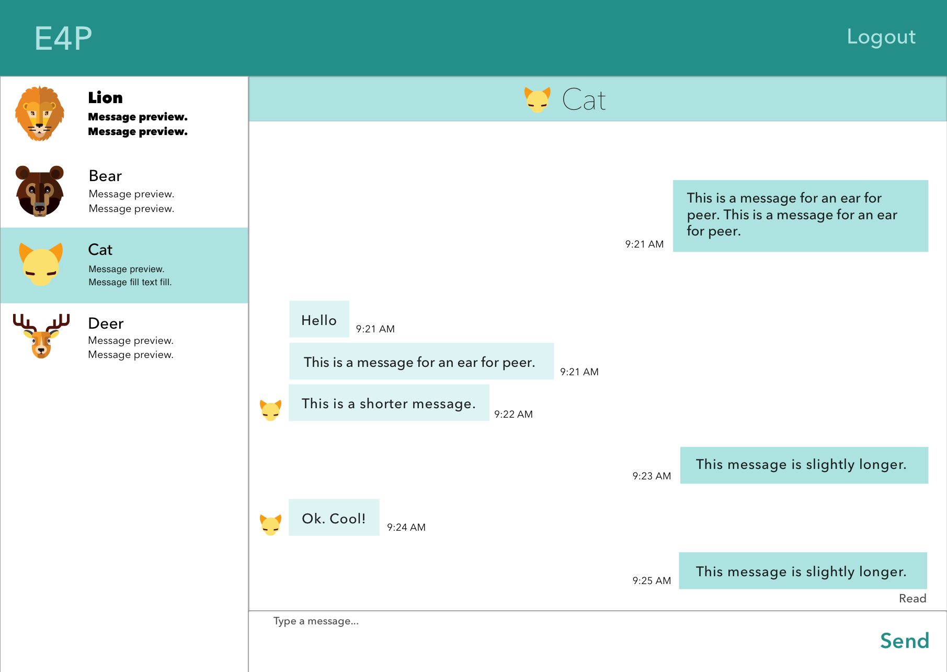The width and height of the screenshot is (947, 672).
Task: Log out using the Logout link
Action: (881, 37)
